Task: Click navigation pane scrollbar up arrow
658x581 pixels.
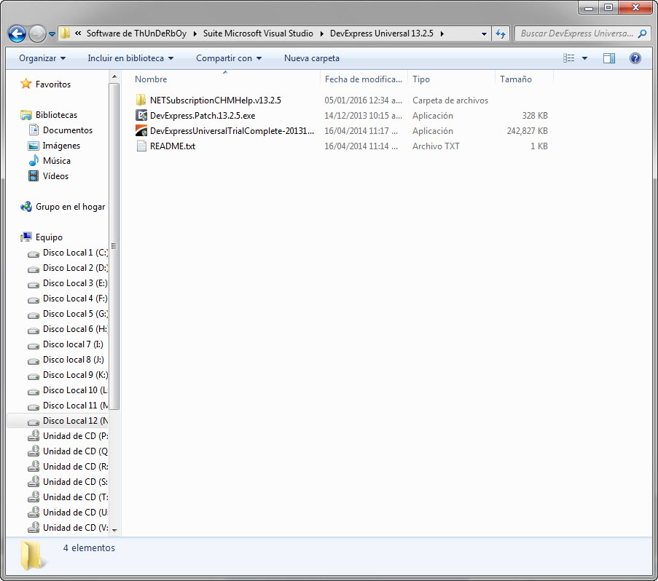Action: pyautogui.click(x=114, y=76)
